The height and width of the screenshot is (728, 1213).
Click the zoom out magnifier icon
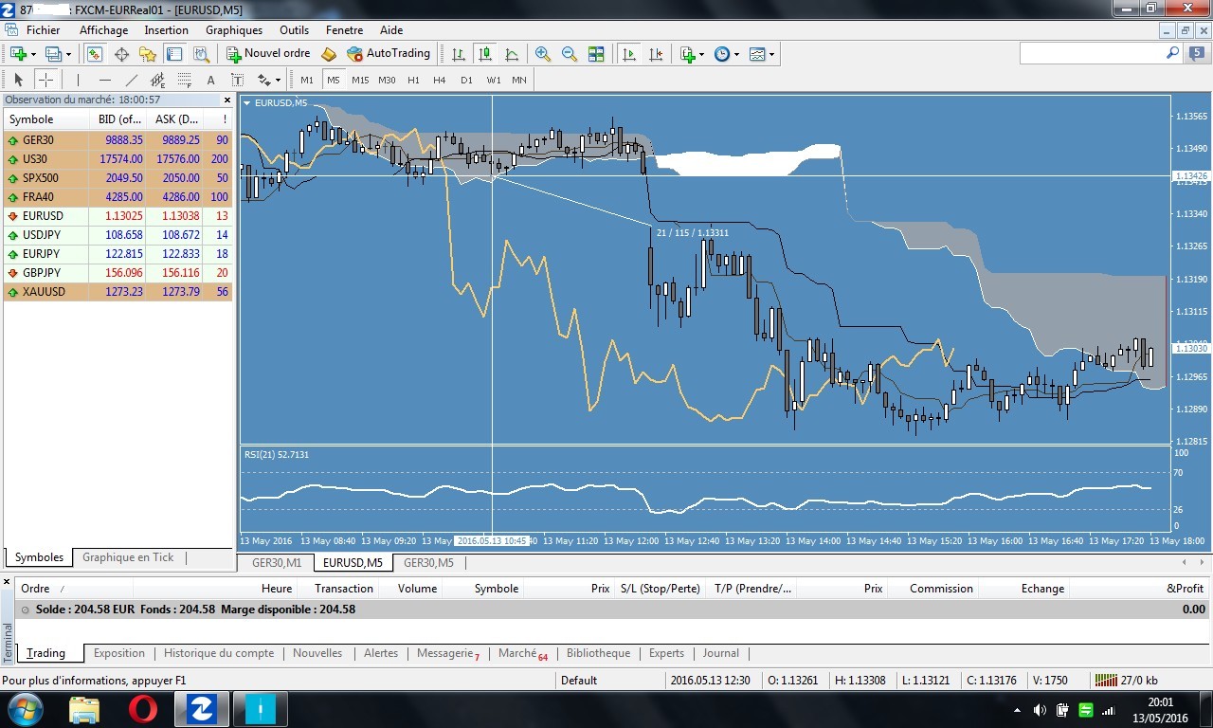coord(570,54)
